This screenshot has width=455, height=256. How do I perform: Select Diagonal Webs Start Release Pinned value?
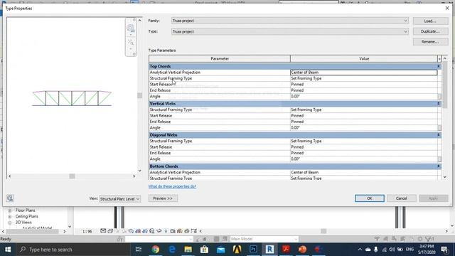click(364, 147)
